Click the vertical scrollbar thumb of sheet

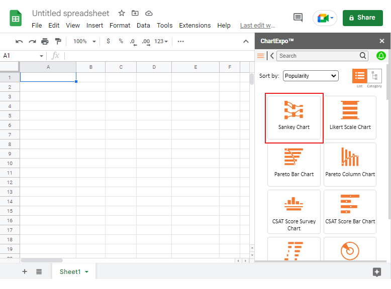[252, 79]
